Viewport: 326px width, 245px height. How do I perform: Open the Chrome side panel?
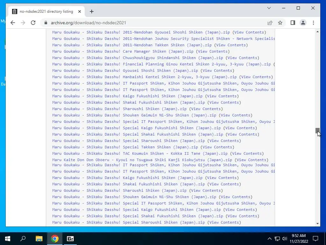coord(293,23)
